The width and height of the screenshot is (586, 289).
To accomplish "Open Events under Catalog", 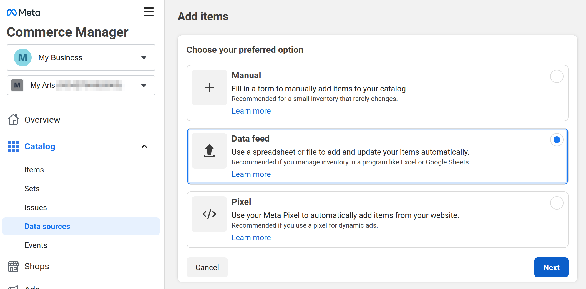I will [x=36, y=245].
